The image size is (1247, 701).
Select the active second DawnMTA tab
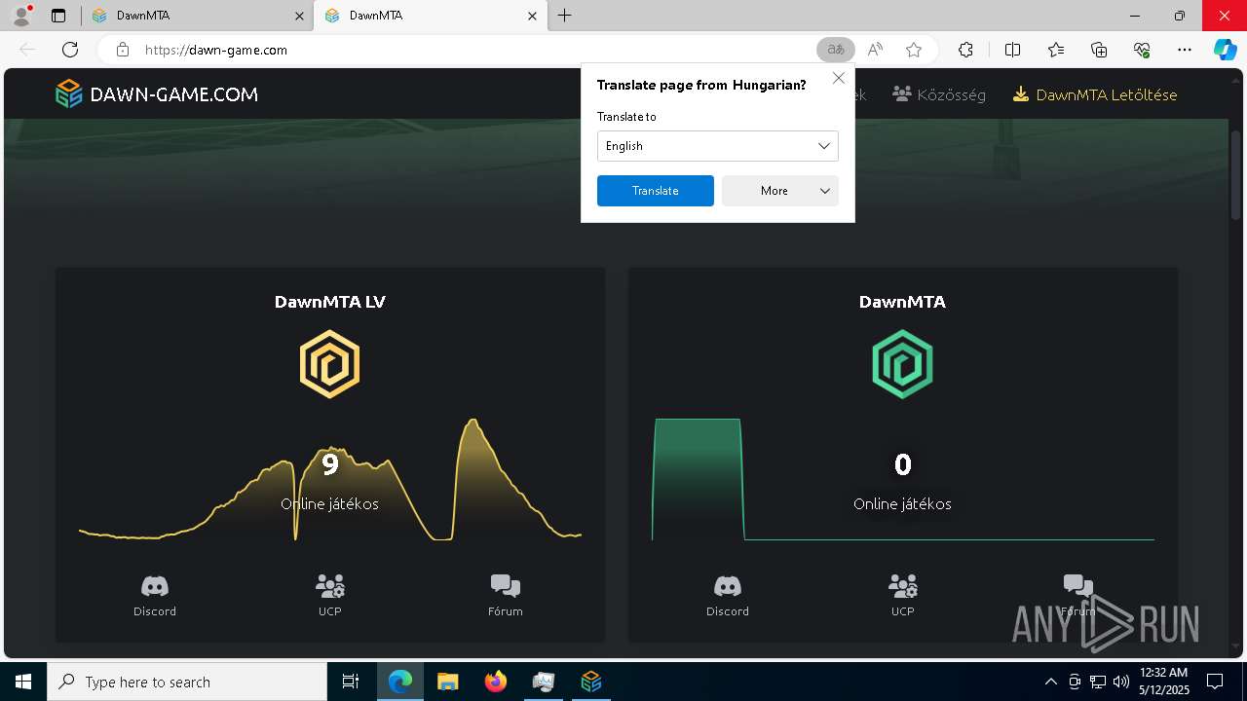point(431,16)
